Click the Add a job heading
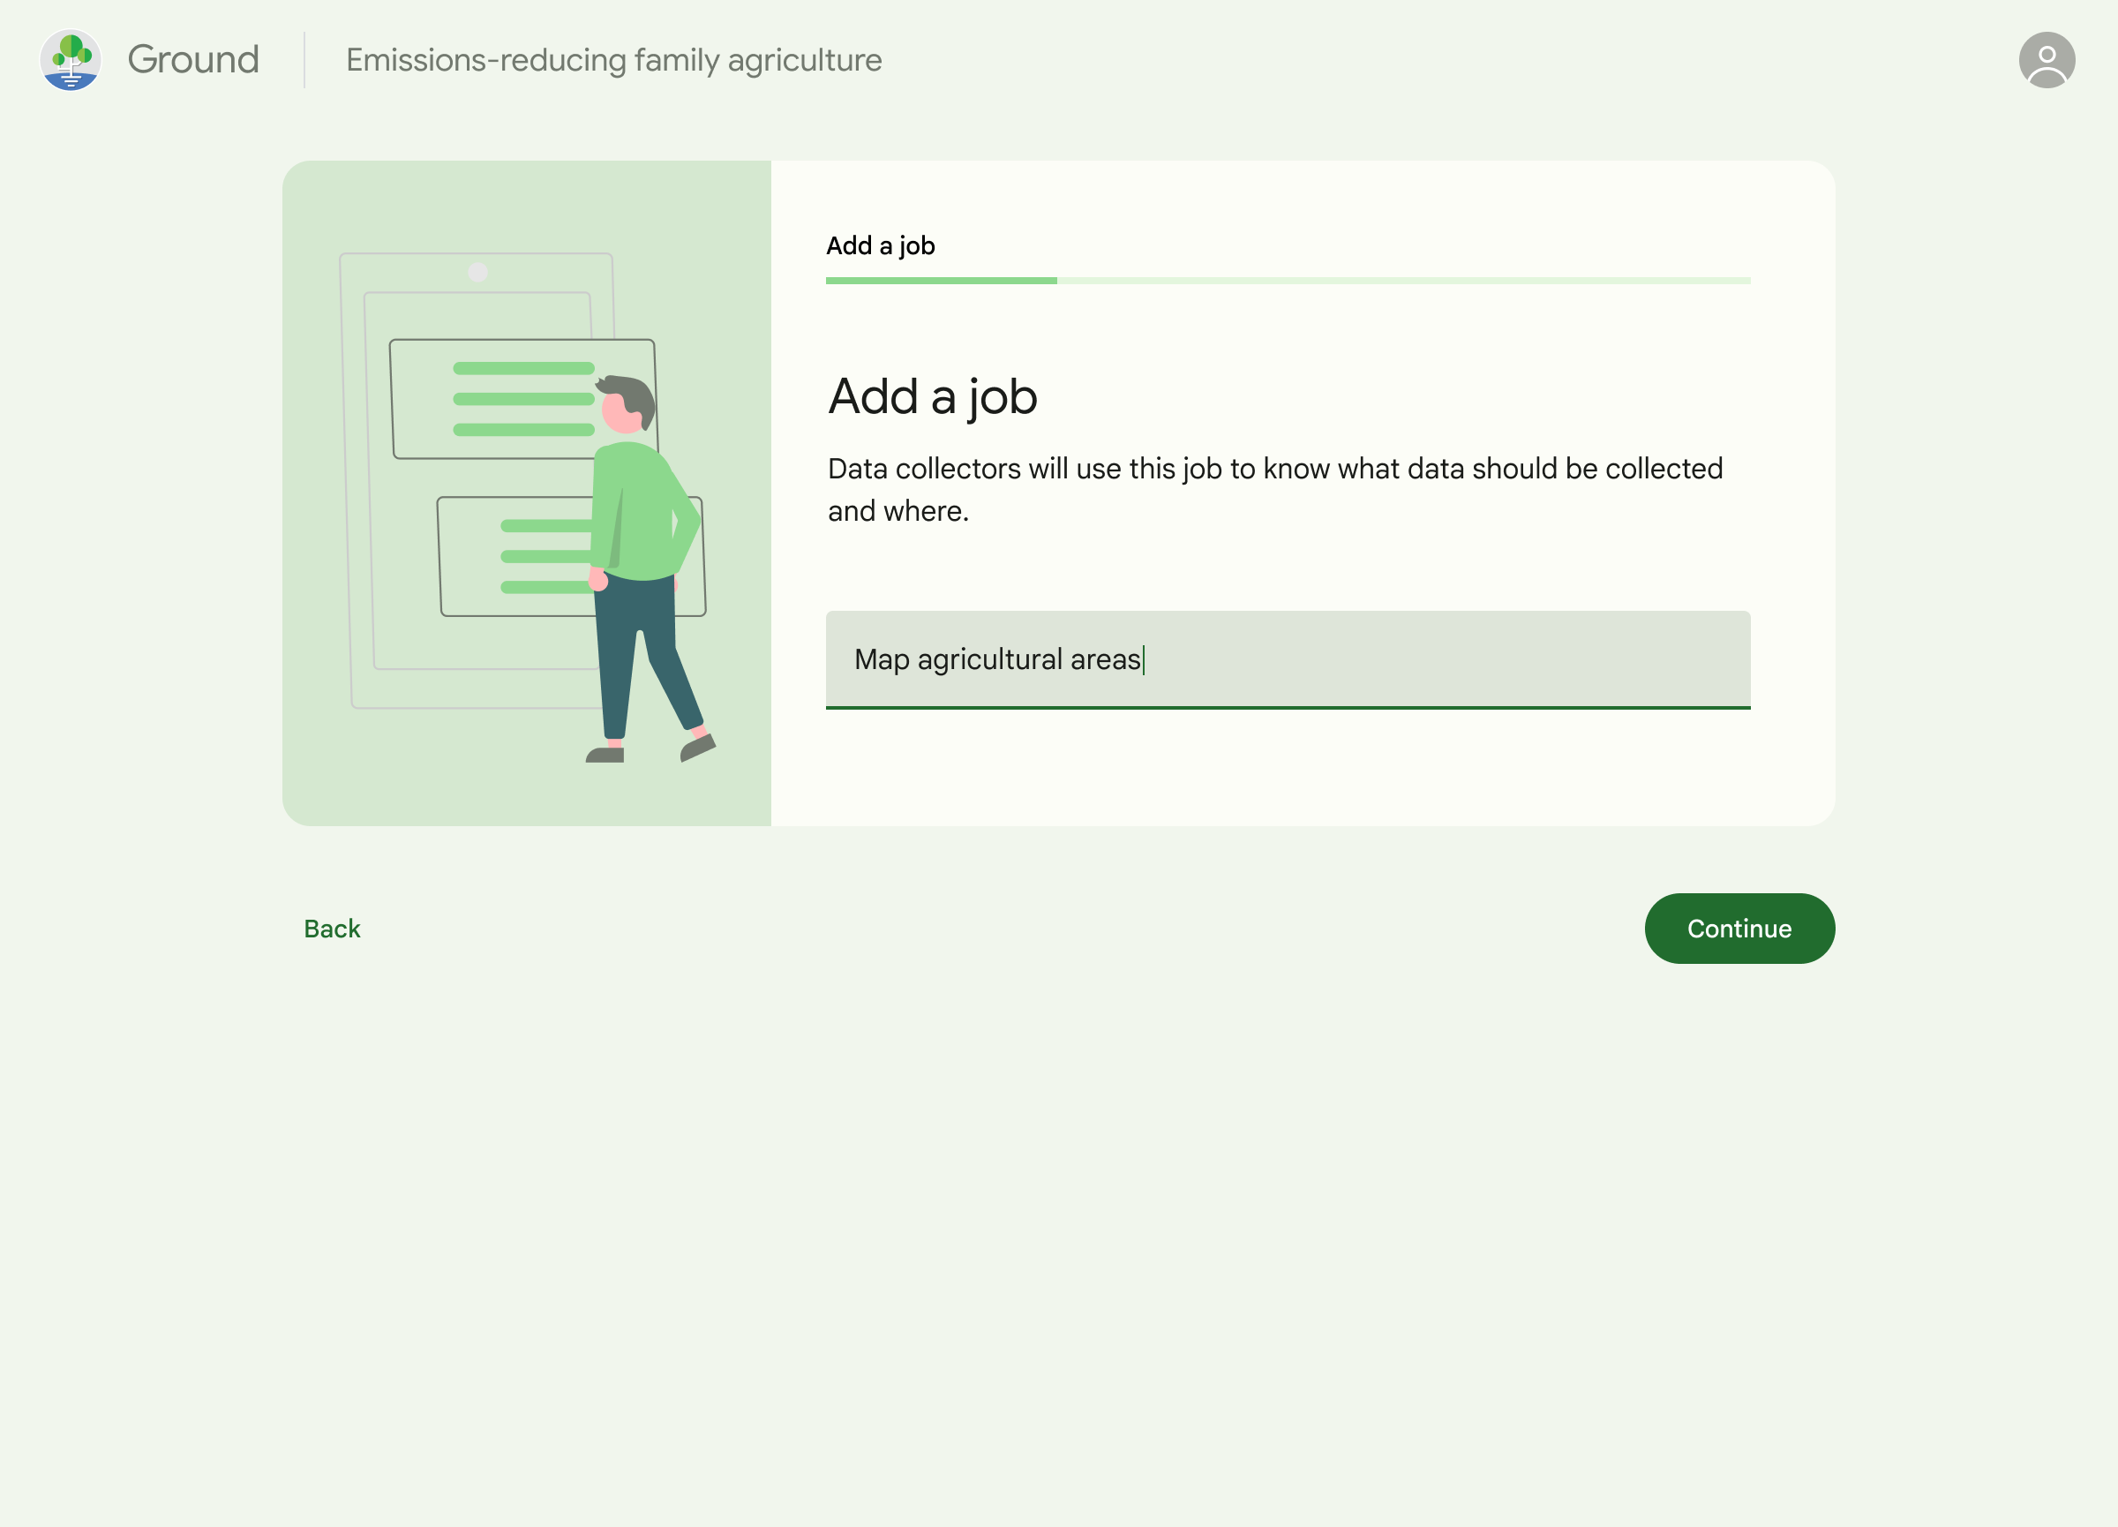This screenshot has width=2118, height=1527. pos(932,396)
